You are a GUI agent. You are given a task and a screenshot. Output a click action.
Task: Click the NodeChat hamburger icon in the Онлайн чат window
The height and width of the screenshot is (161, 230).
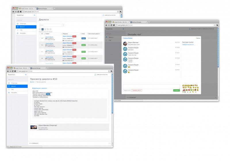pos(123,29)
